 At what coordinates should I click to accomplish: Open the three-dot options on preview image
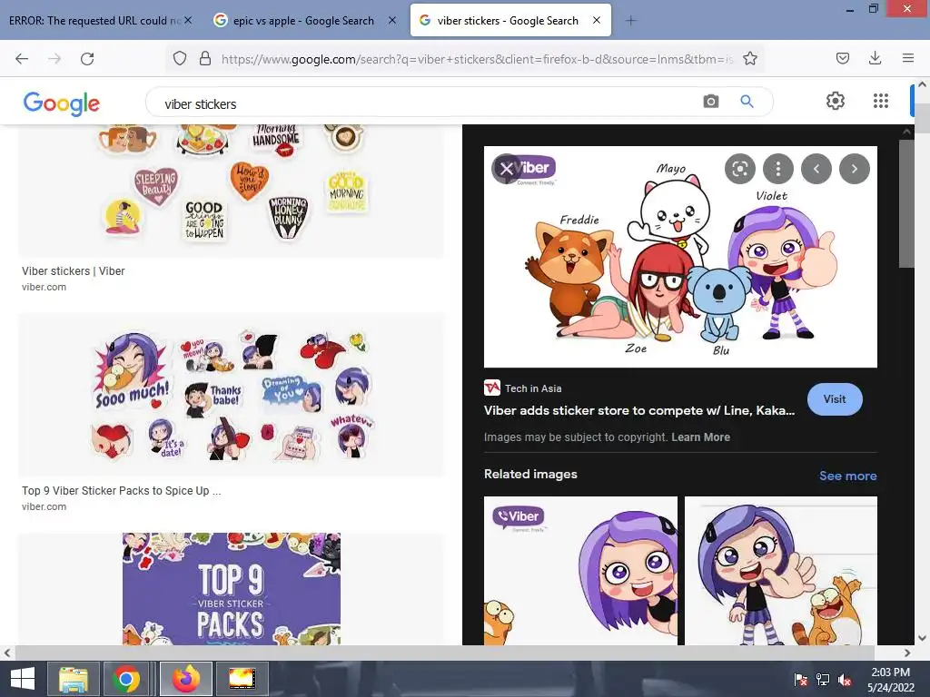click(x=778, y=169)
